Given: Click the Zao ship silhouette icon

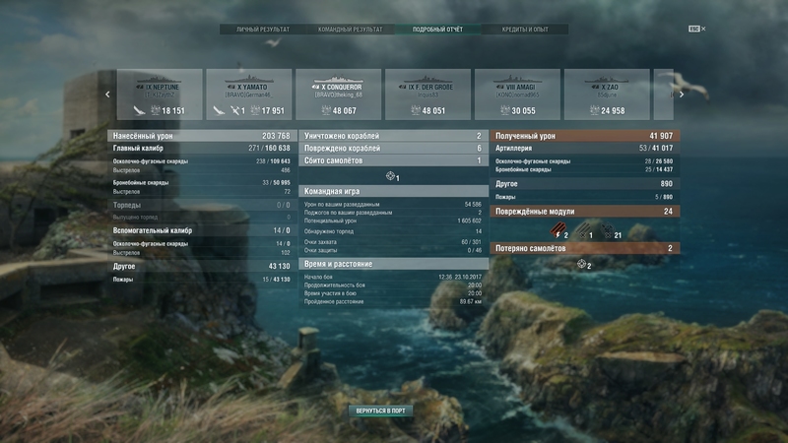Looking at the screenshot, I should (607, 79).
